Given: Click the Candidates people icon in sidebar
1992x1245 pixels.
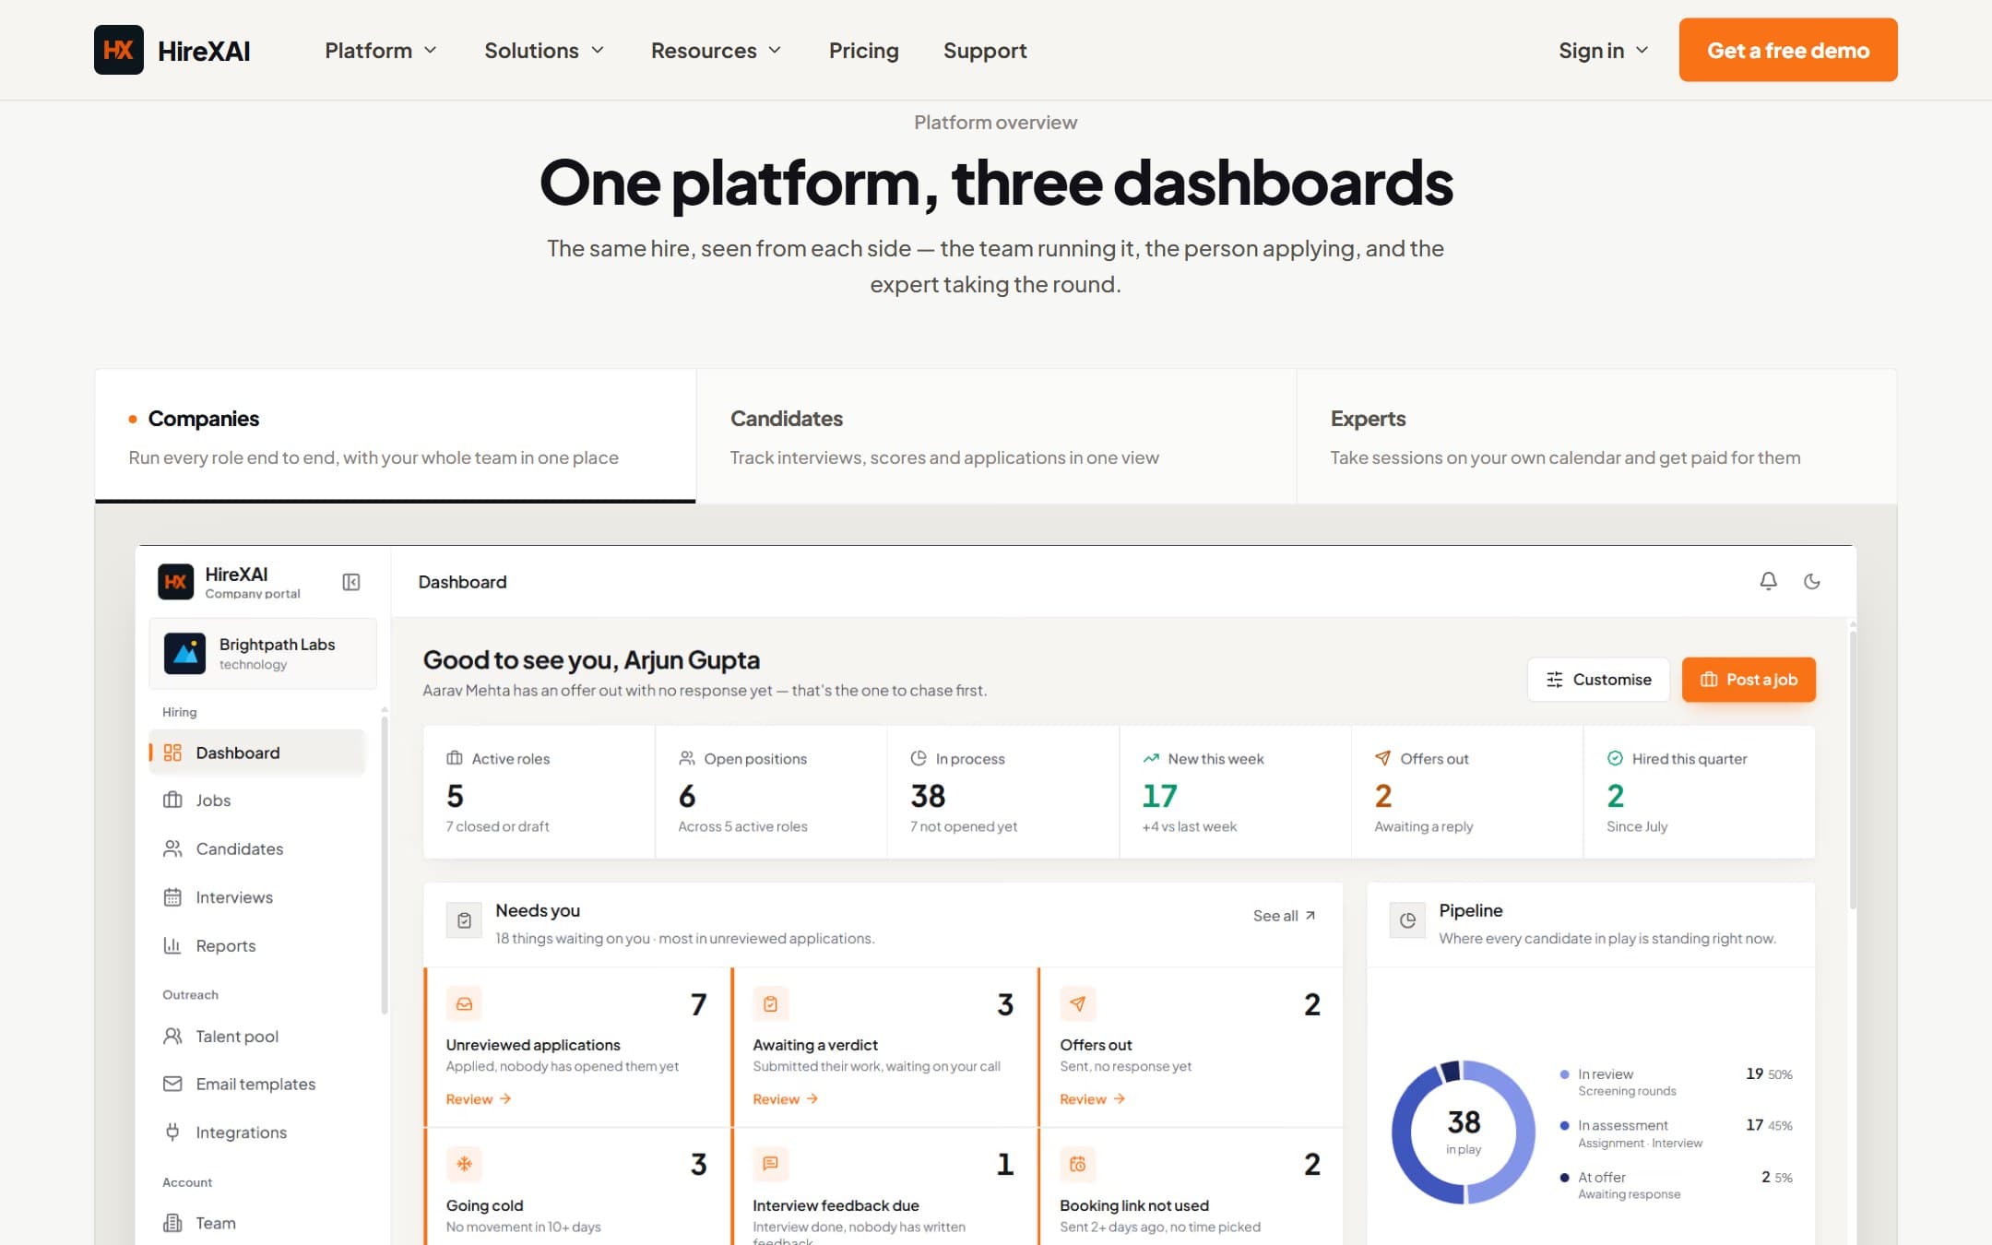Looking at the screenshot, I should click(172, 848).
